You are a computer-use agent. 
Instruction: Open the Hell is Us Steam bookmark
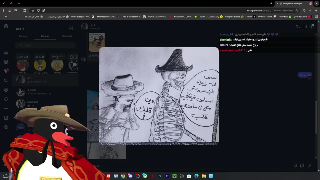pyautogui.click(x=134, y=17)
